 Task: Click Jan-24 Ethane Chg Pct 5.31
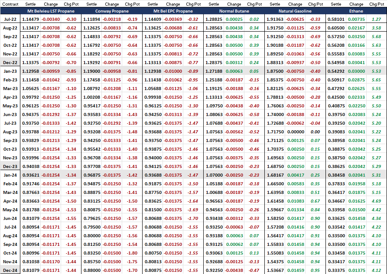point(377,175)
